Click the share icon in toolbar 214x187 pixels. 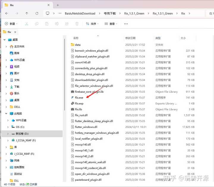[x=67, y=24]
